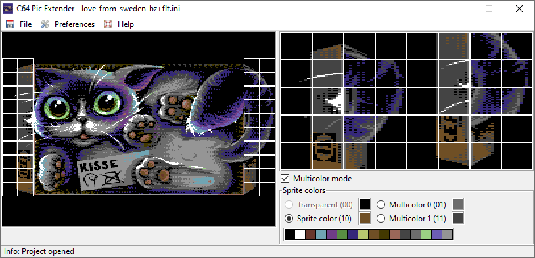Uncheck the Multicolor mode checkbox
Viewport: 535px width, 258px height.
[x=285, y=179]
